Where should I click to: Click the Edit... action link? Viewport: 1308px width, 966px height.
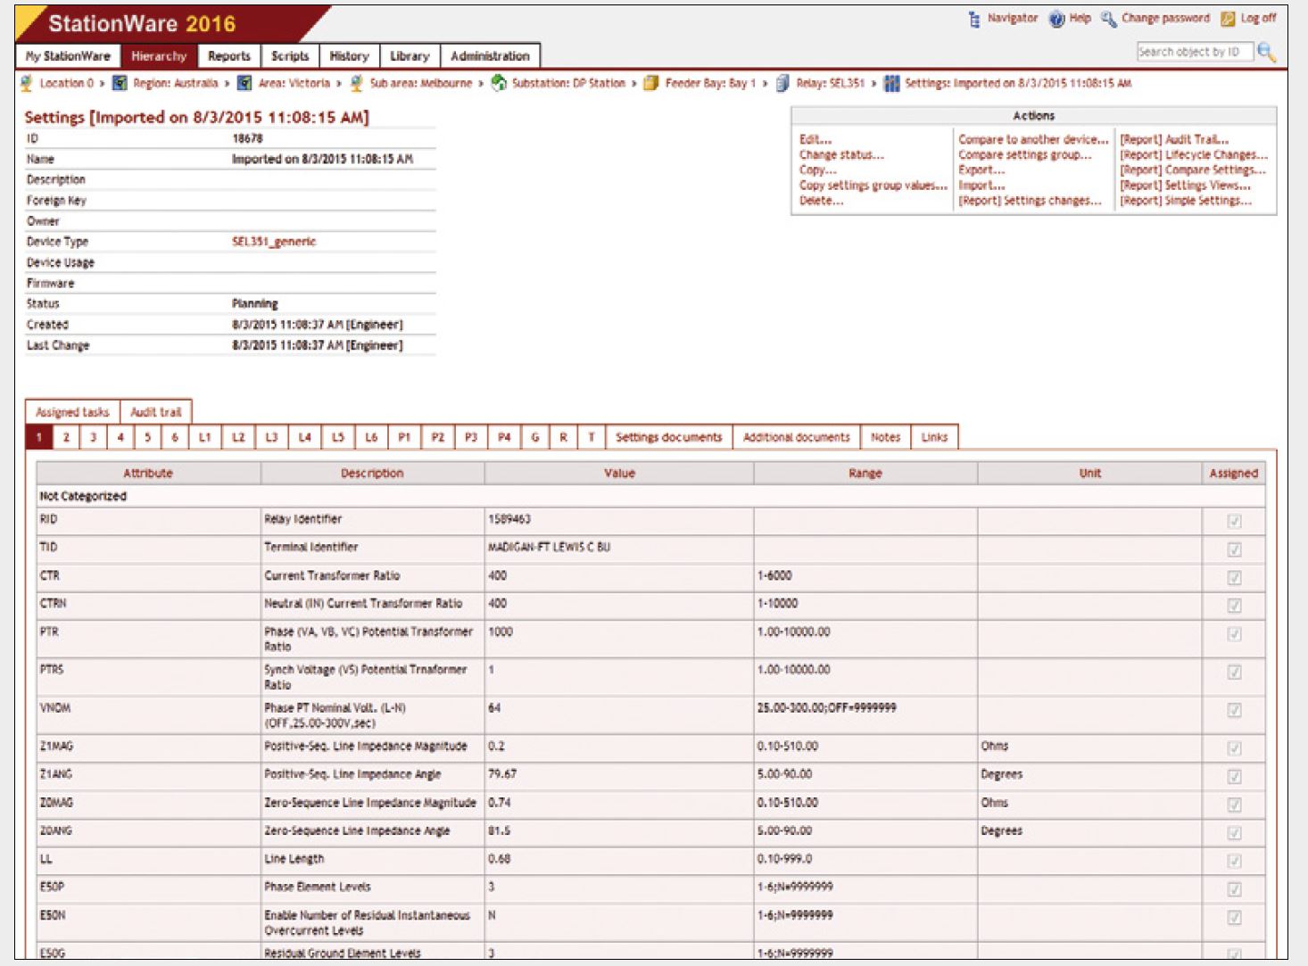click(815, 139)
